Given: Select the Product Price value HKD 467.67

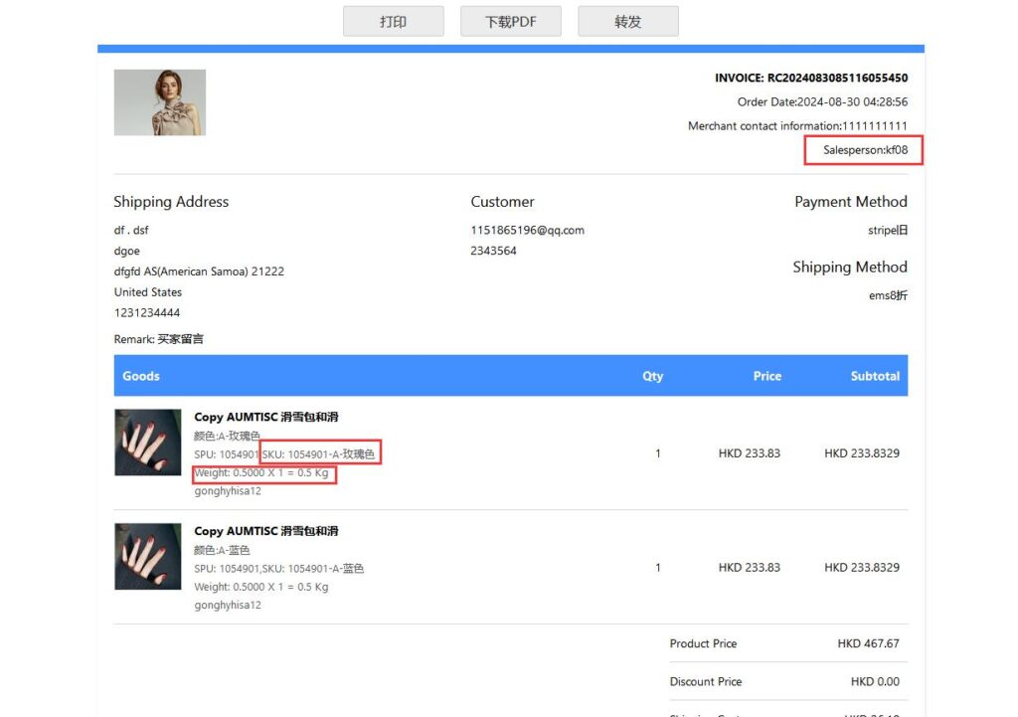Looking at the screenshot, I should click(x=868, y=643).
